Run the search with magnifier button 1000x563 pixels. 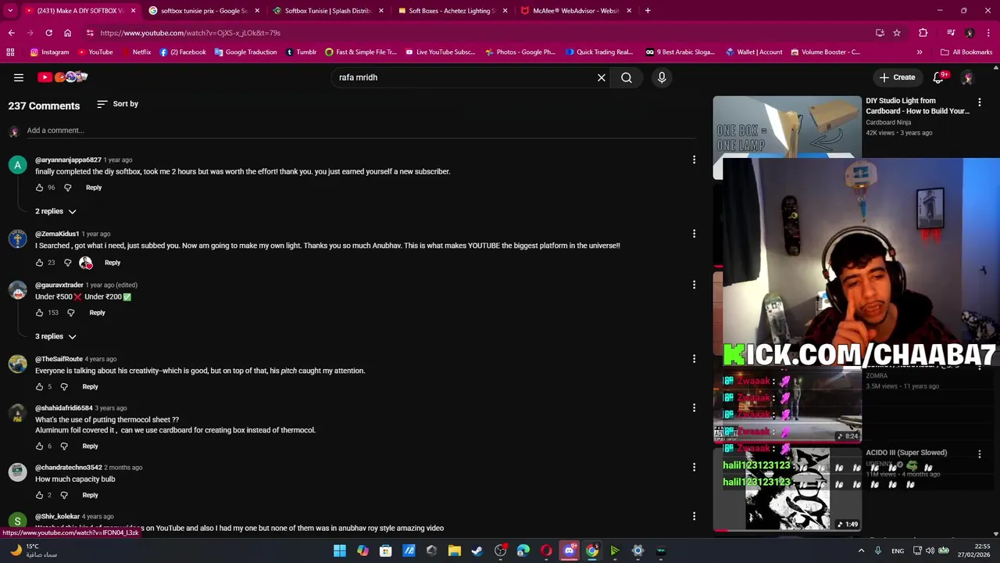click(x=627, y=77)
